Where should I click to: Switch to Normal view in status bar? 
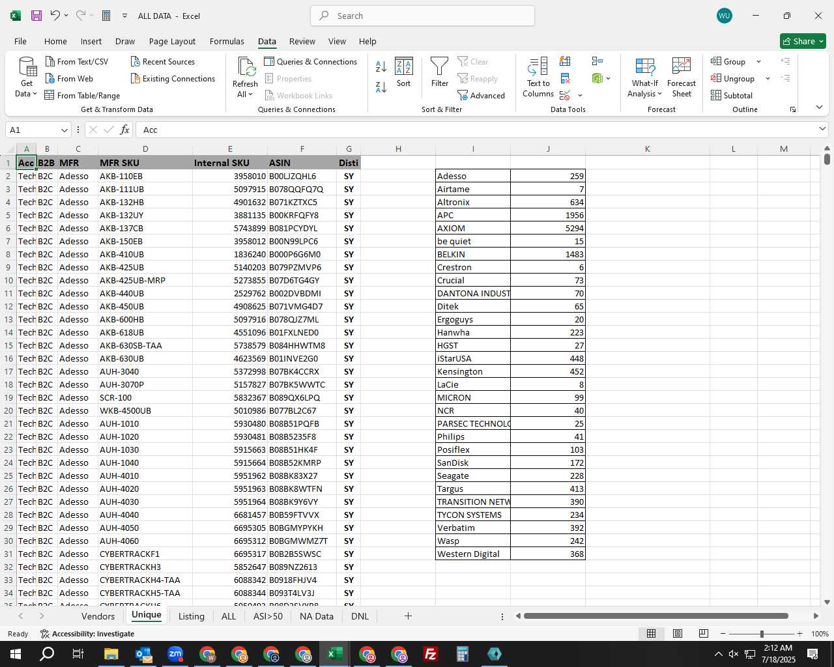pyautogui.click(x=651, y=633)
